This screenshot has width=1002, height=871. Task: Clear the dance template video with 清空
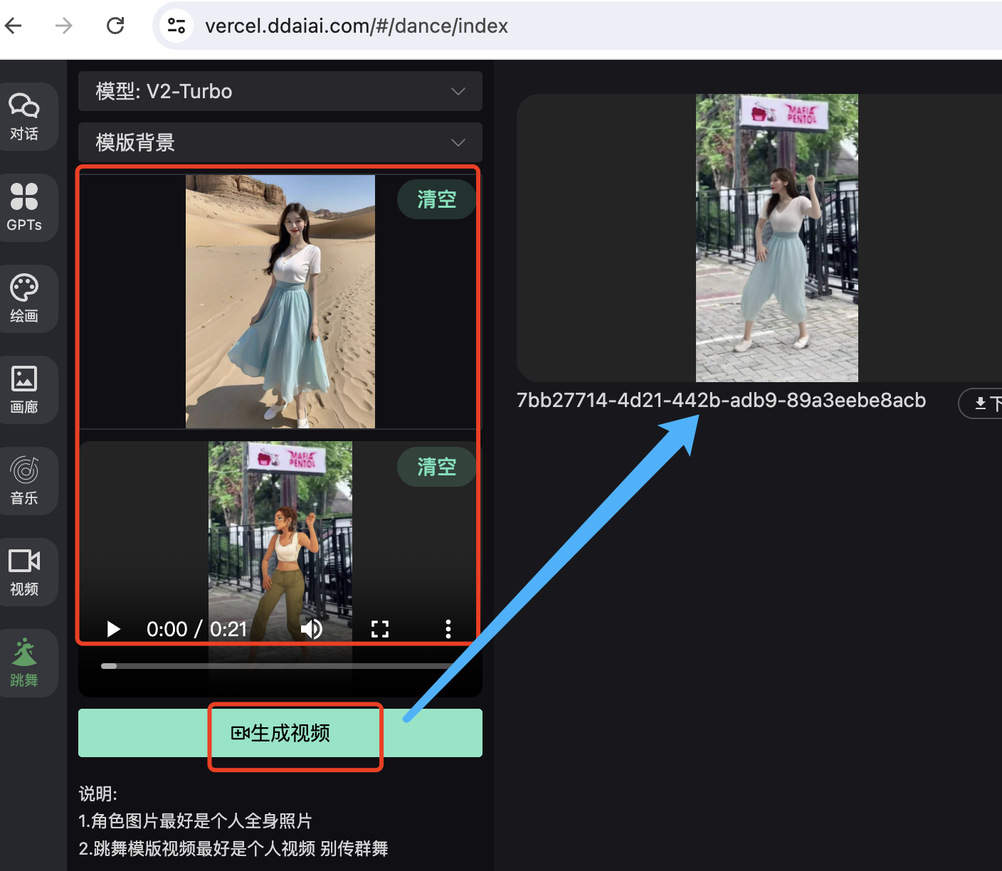point(436,467)
